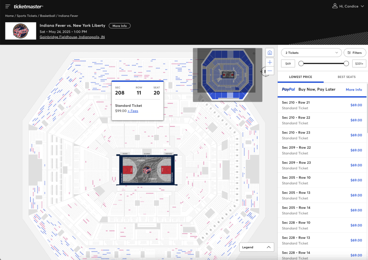Switch to the Lowest Price tab
The width and height of the screenshot is (368, 260).
300,77
